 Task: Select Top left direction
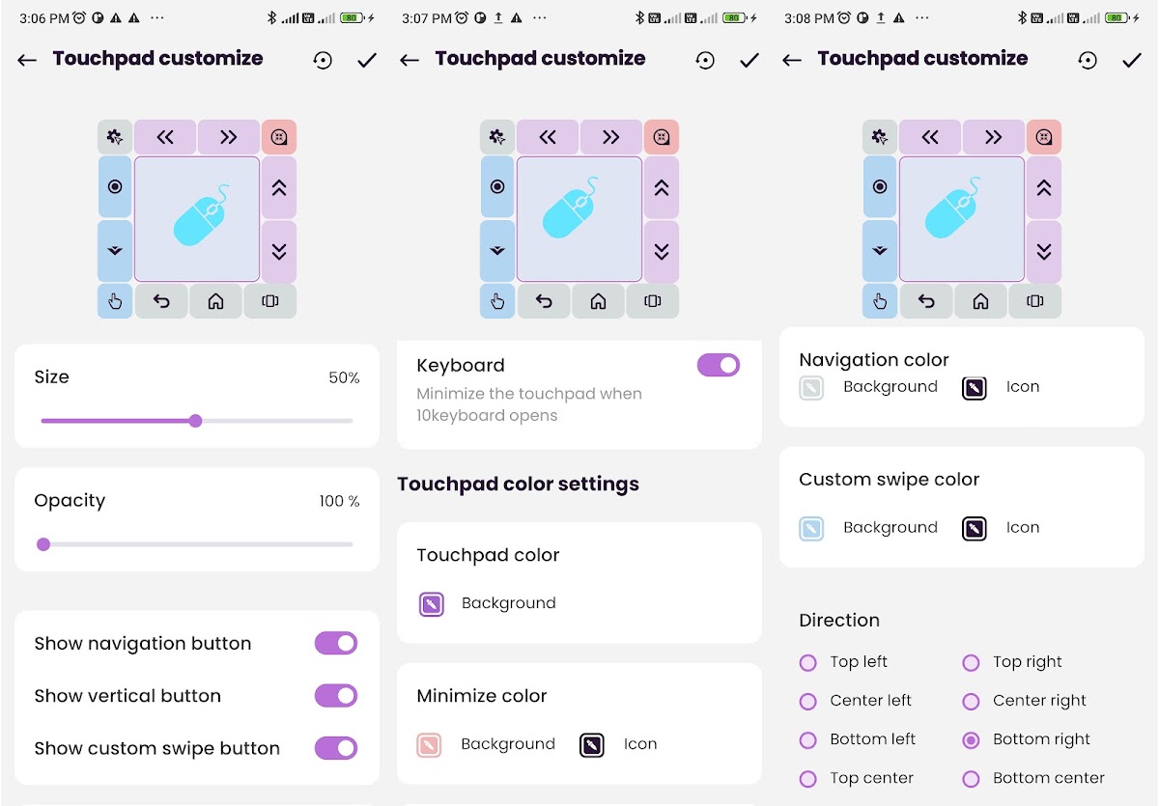[x=808, y=662]
